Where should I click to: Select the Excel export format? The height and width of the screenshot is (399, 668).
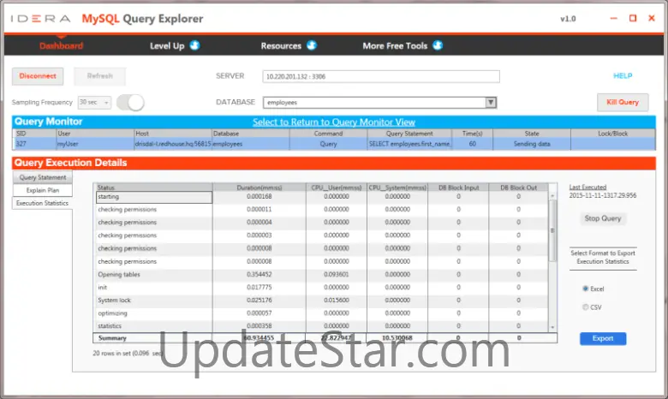click(585, 289)
